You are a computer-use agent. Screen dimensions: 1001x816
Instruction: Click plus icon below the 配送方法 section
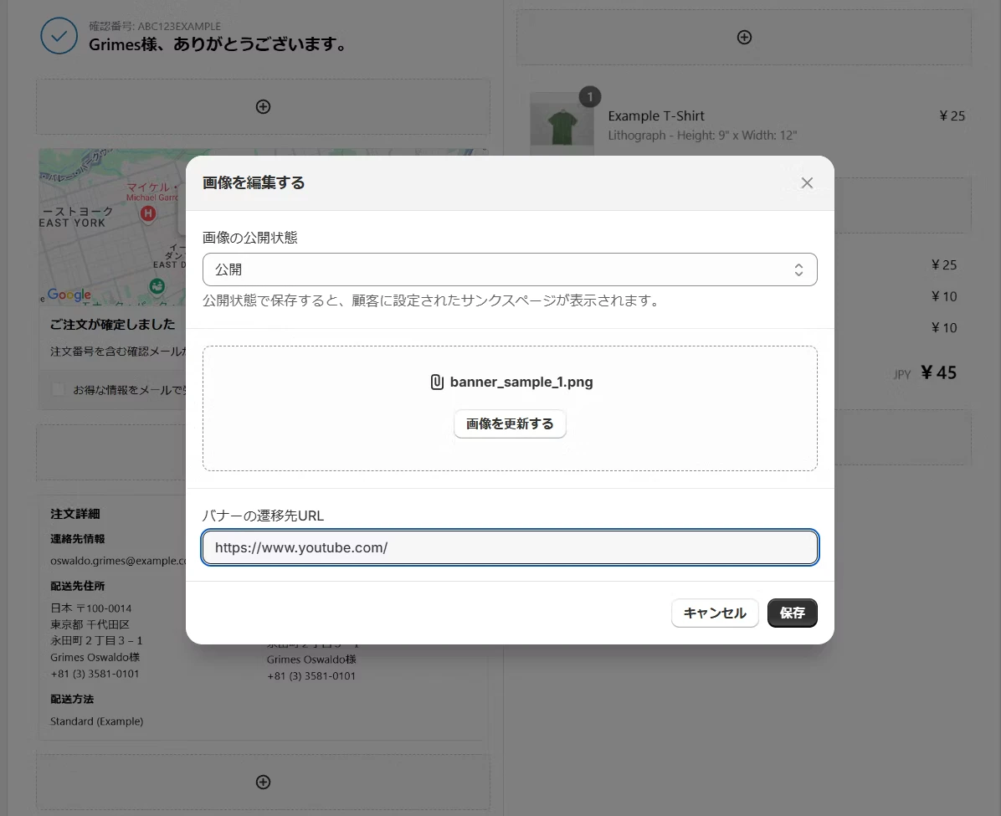pyautogui.click(x=263, y=783)
